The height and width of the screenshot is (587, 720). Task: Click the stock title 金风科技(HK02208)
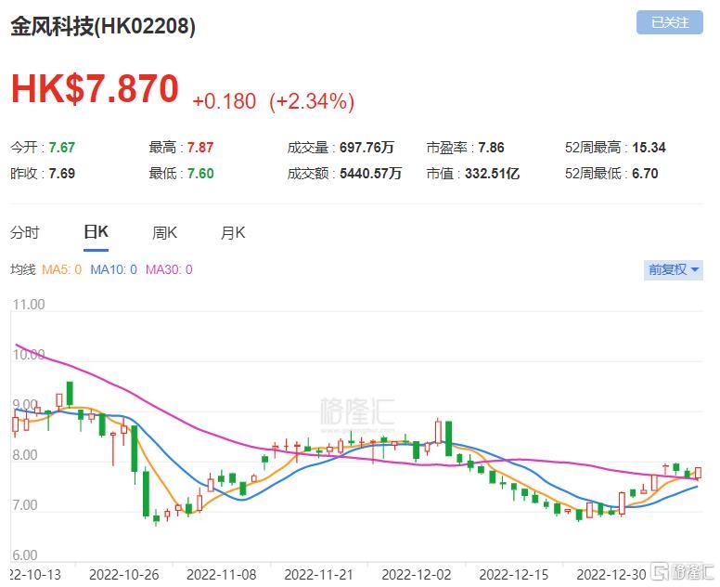coord(103,26)
